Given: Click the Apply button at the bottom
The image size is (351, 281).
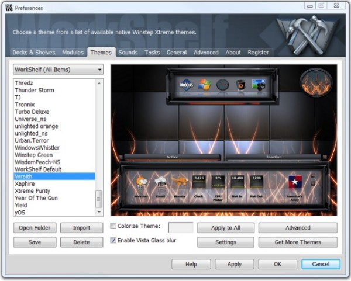Looking at the screenshot, I should pos(235,264).
